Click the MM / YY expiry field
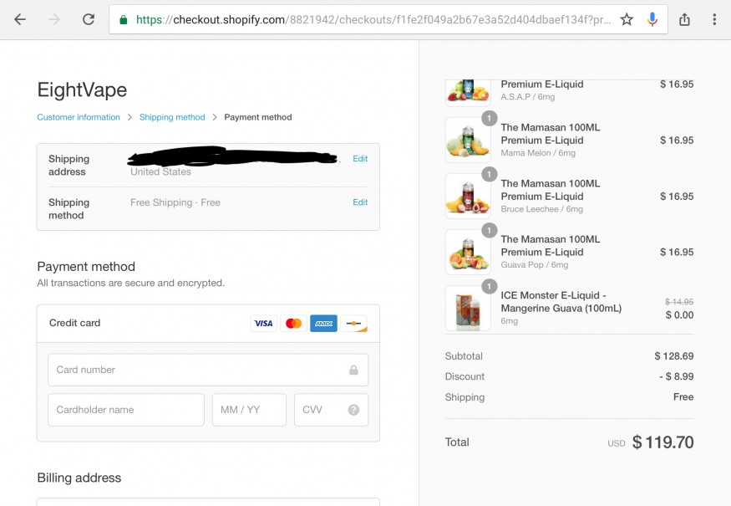The image size is (731, 506). tap(249, 410)
